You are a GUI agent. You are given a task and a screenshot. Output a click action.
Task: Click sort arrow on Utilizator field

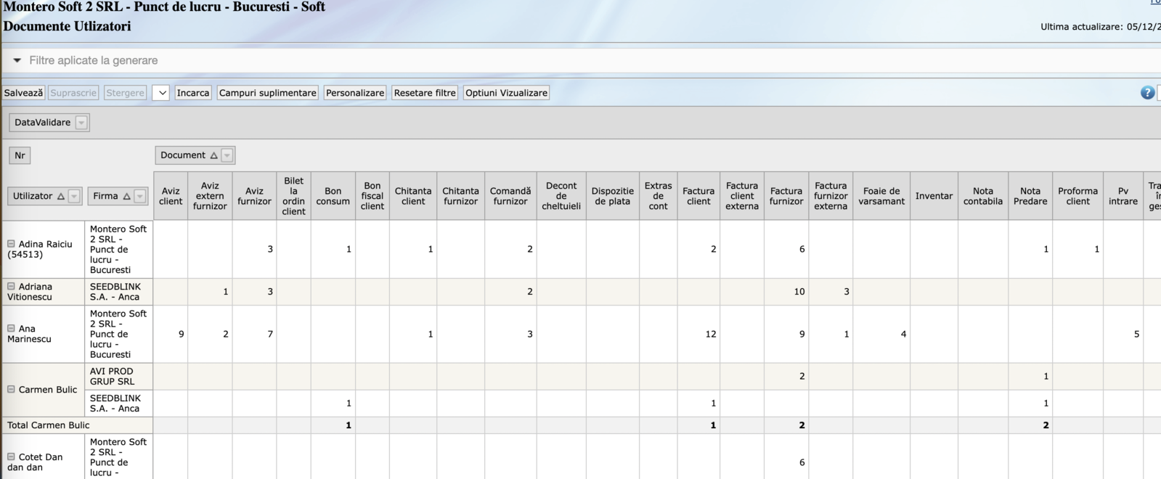tap(61, 197)
